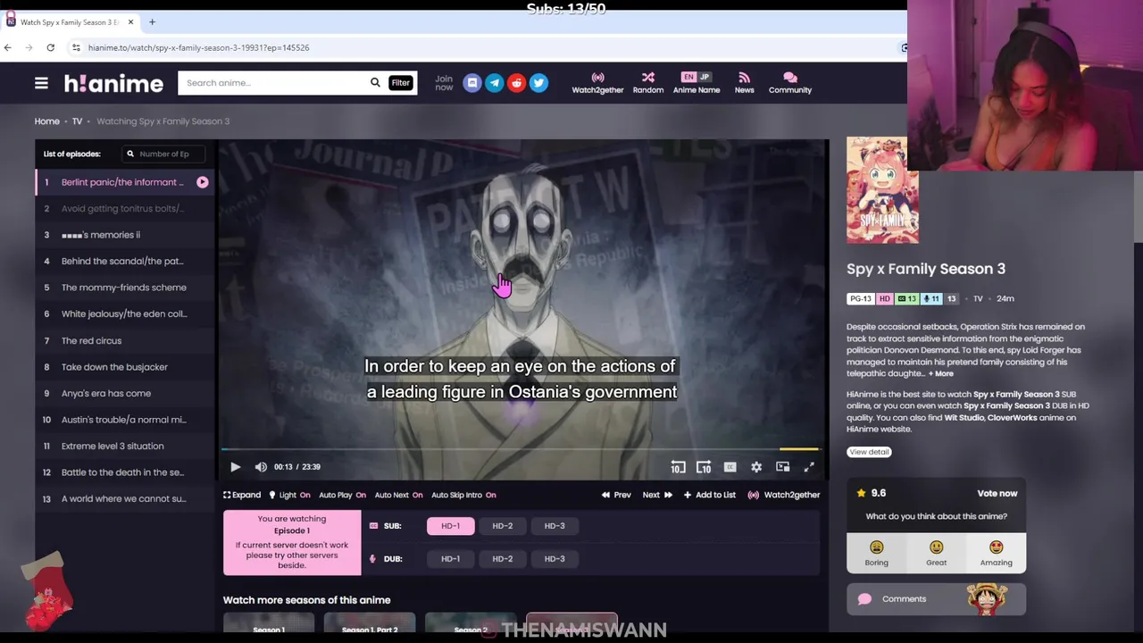The image size is (1143, 643).
Task: Select DUB server HD-1
Action: click(x=450, y=559)
